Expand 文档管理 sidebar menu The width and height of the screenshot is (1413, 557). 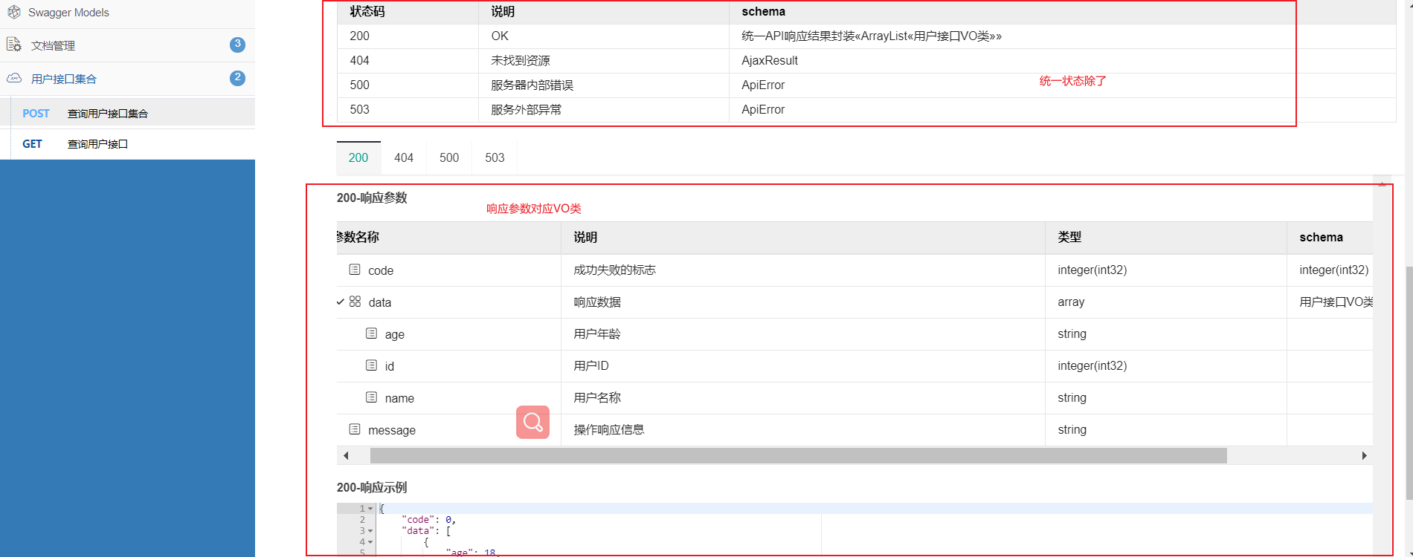(x=127, y=45)
